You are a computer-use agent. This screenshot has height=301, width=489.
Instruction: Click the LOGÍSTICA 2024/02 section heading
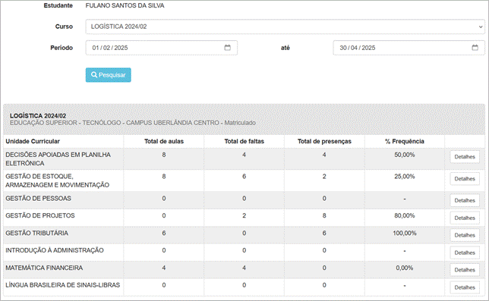click(x=38, y=116)
